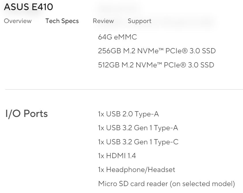Click the I/O Ports section heading
Screen dimensions: 243x193
[27, 114]
